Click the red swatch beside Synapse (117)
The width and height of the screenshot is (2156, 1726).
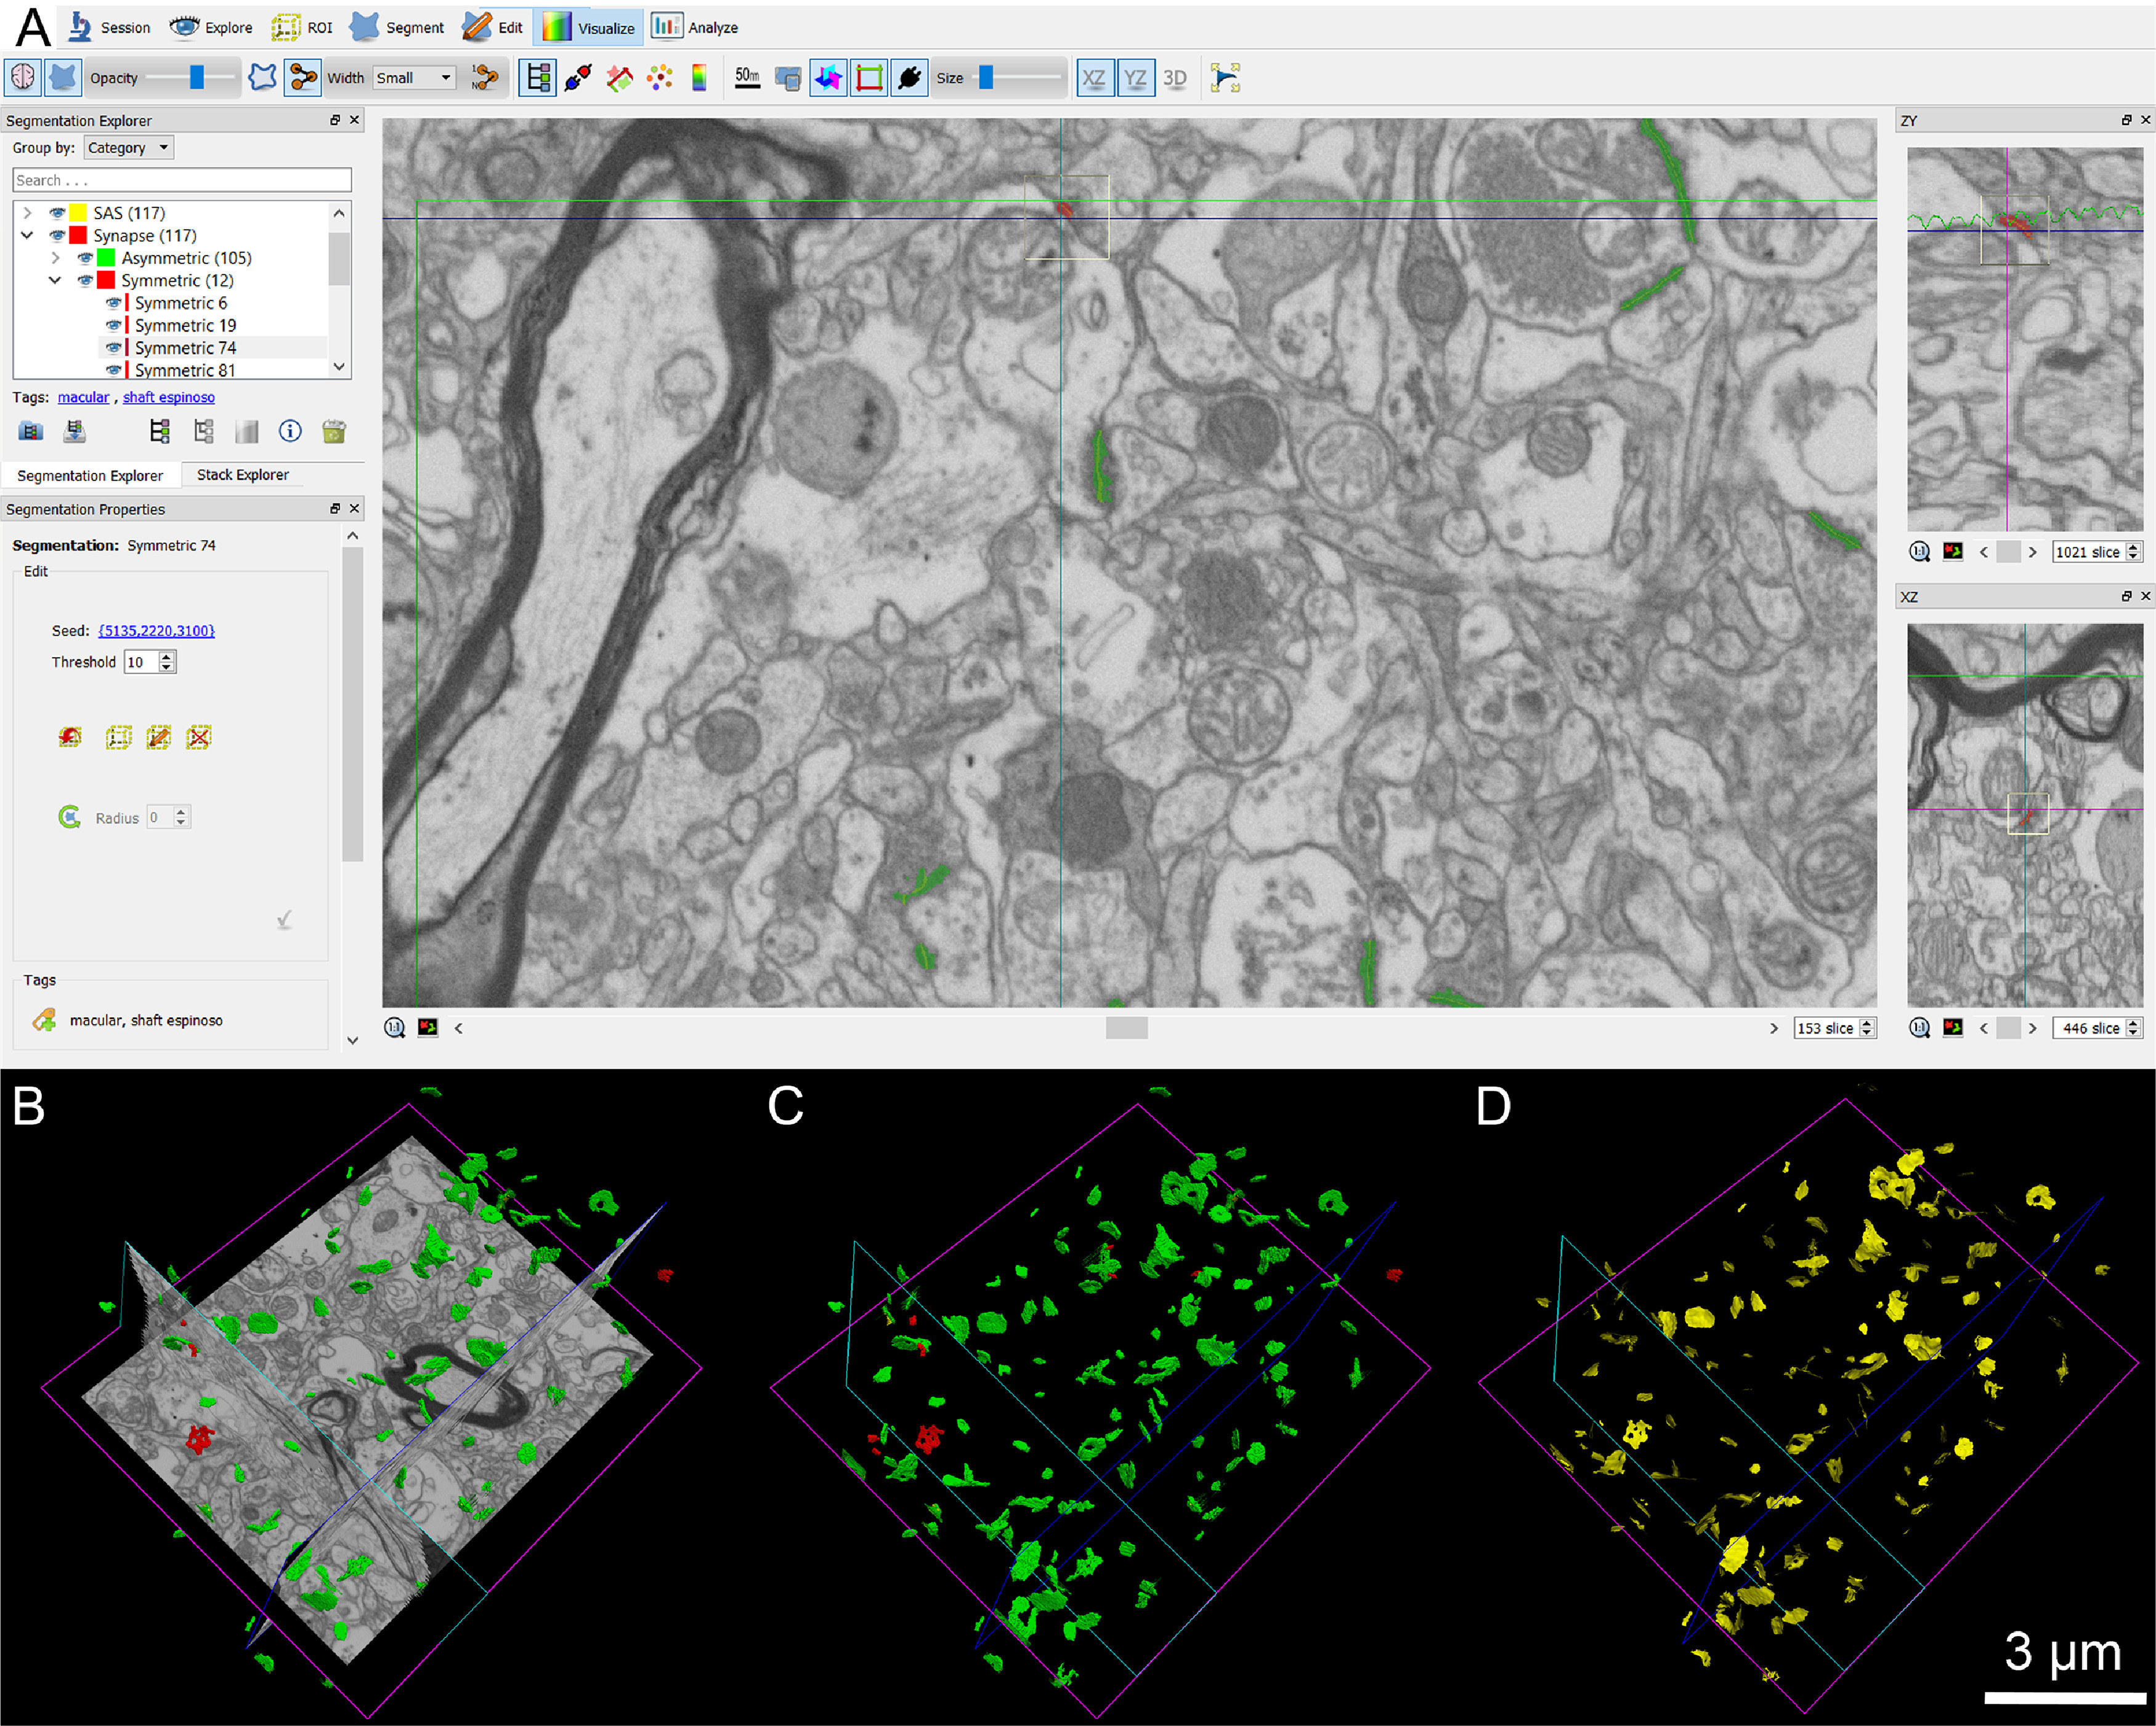coord(78,235)
